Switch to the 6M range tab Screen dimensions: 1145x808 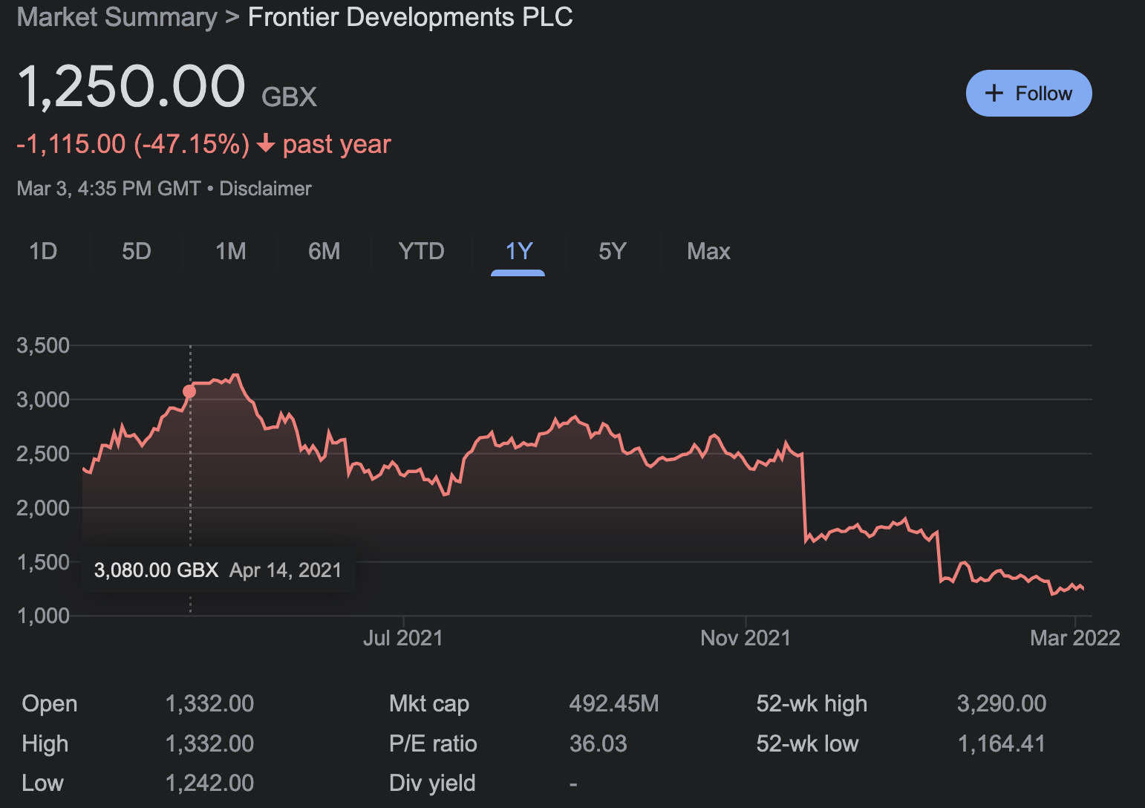tap(324, 251)
